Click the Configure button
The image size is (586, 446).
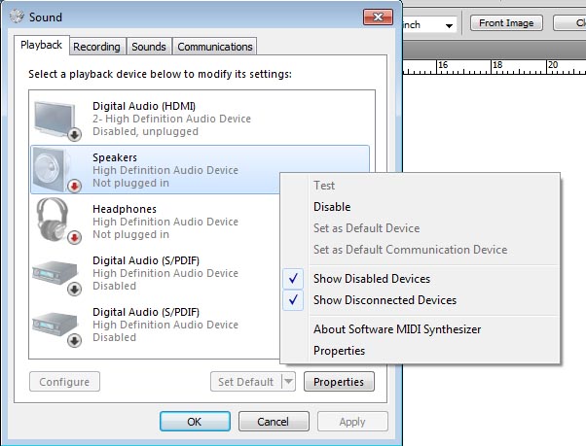click(x=64, y=382)
